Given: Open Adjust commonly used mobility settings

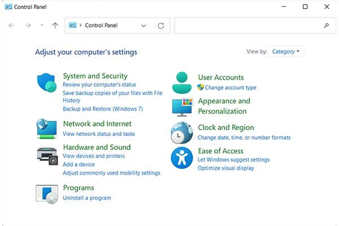Looking at the screenshot, I should [x=111, y=173].
